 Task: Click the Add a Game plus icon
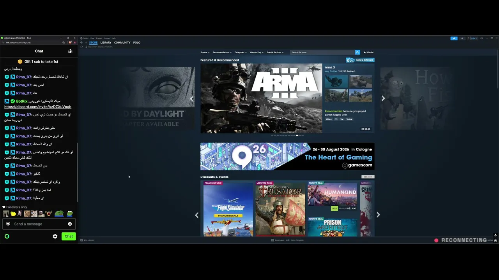[81, 240]
